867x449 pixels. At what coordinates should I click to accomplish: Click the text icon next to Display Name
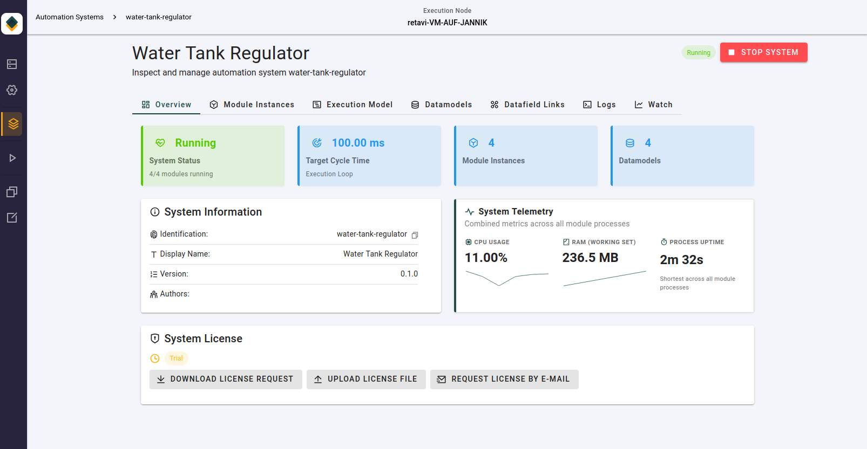[x=154, y=254]
